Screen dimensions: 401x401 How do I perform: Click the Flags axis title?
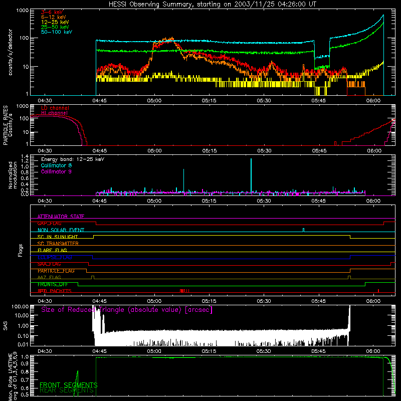(21, 250)
